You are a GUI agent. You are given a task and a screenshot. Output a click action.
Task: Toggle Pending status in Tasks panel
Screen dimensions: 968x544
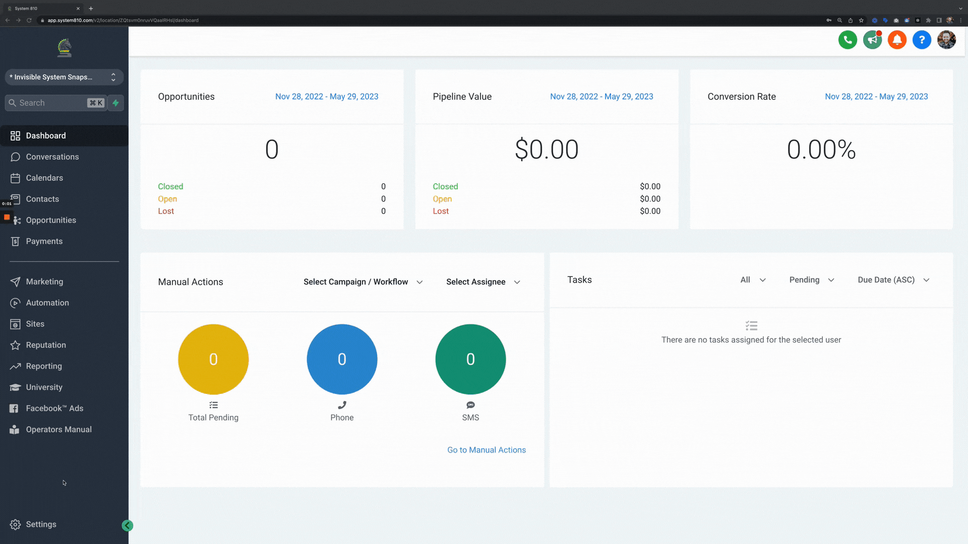810,280
